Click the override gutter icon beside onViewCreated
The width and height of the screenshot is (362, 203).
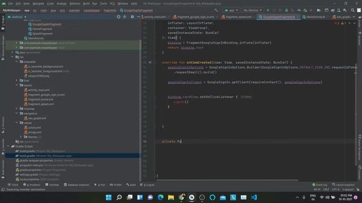(x=150, y=63)
